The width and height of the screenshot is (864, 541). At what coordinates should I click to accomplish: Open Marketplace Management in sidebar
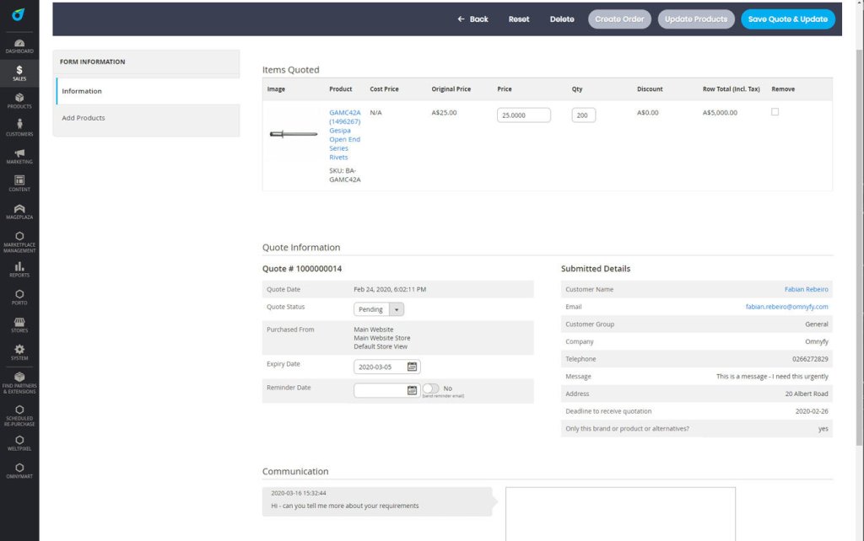[19, 242]
